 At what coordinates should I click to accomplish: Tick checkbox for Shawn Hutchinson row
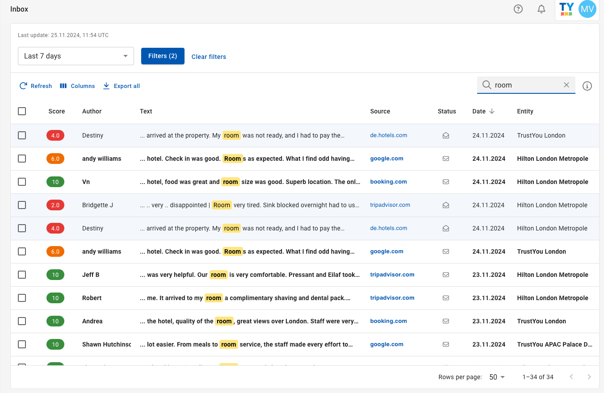[x=22, y=344]
